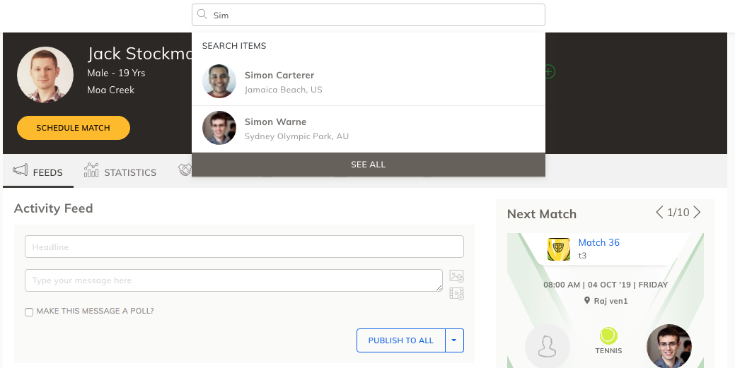
Task: Click the search magnifier icon
Action: [202, 15]
